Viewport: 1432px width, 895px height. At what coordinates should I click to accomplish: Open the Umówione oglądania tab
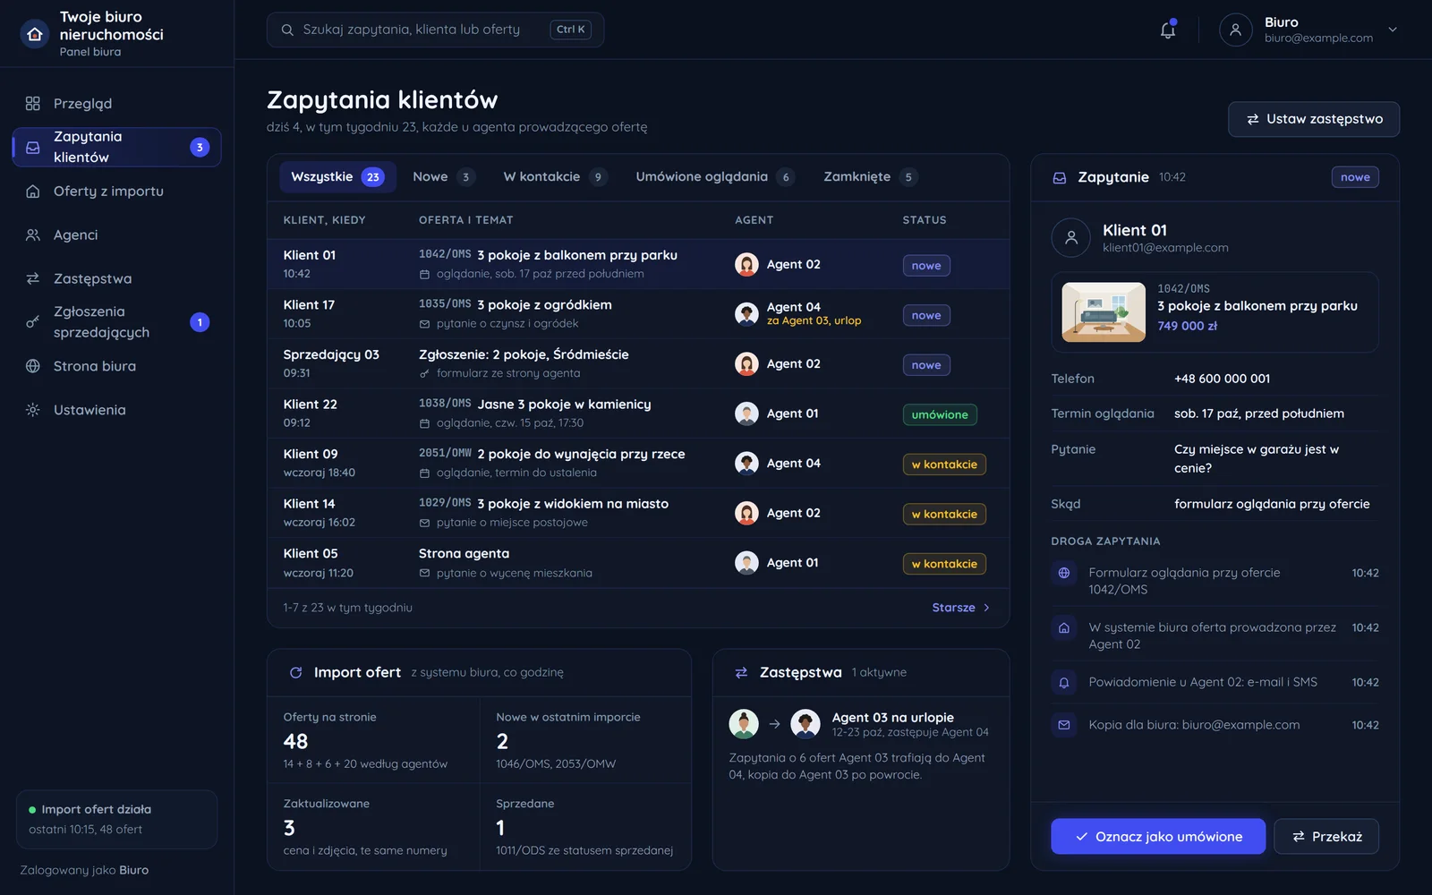[714, 177]
